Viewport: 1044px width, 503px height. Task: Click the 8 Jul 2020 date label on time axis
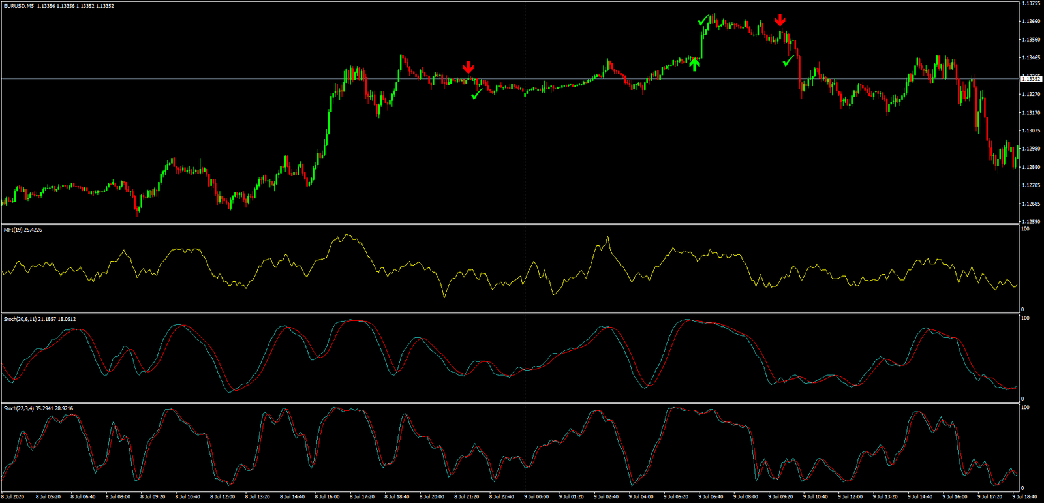(13, 497)
